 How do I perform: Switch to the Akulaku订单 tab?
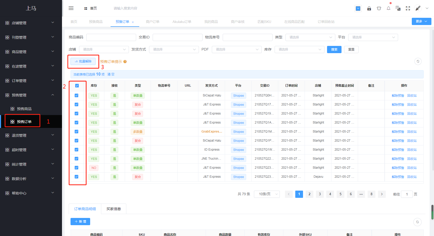(x=182, y=22)
